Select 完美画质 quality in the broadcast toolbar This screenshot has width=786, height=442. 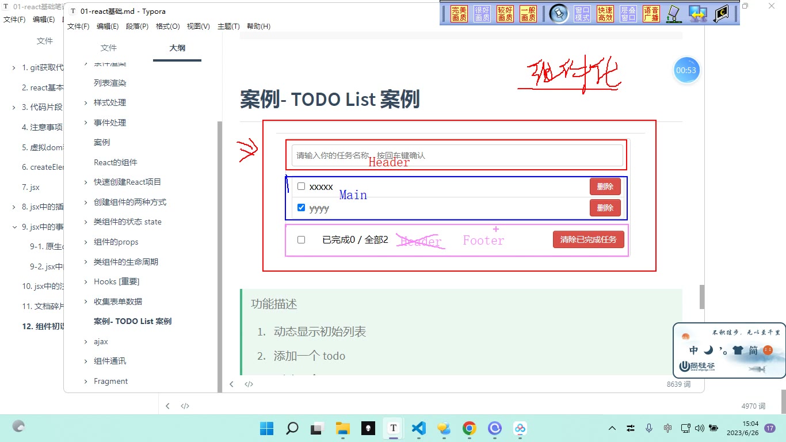tap(459, 14)
